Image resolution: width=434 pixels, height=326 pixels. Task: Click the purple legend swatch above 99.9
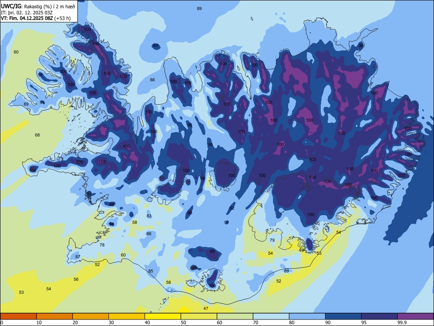415,316
